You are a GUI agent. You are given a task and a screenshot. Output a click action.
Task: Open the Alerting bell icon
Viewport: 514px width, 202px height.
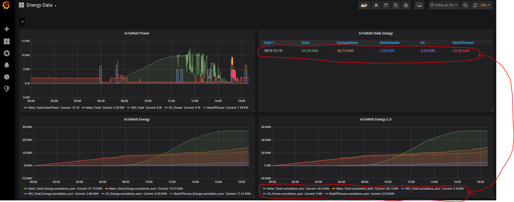(x=7, y=65)
